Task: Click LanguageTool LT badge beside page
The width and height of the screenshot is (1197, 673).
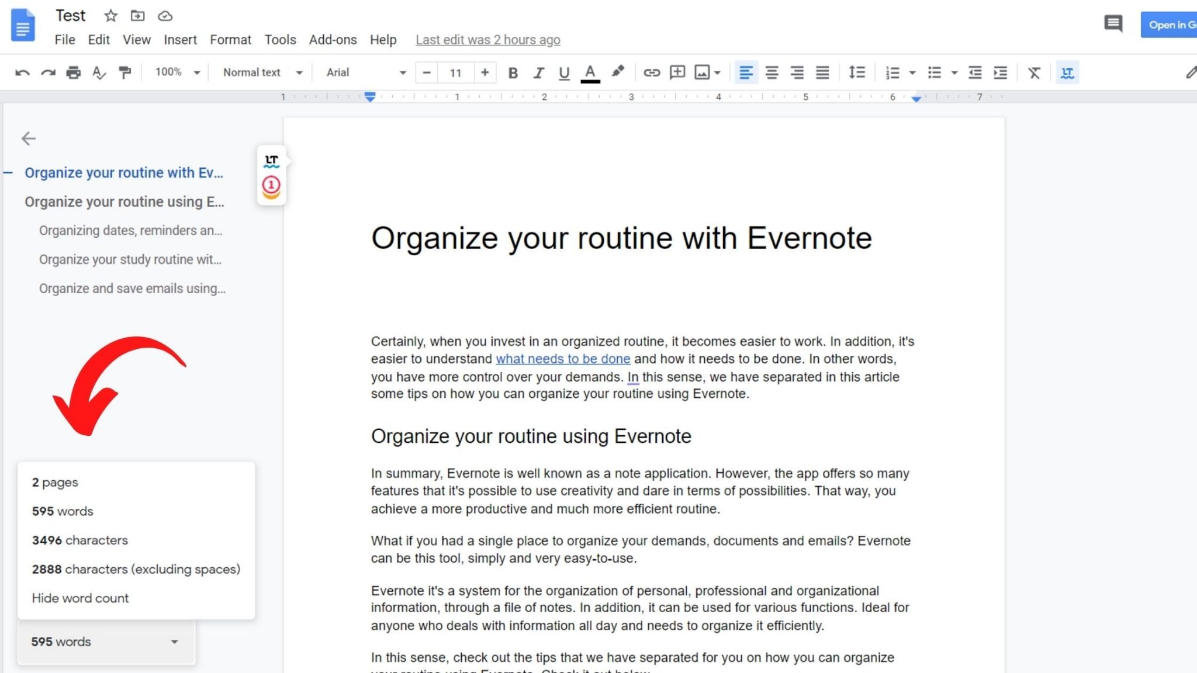Action: [271, 161]
